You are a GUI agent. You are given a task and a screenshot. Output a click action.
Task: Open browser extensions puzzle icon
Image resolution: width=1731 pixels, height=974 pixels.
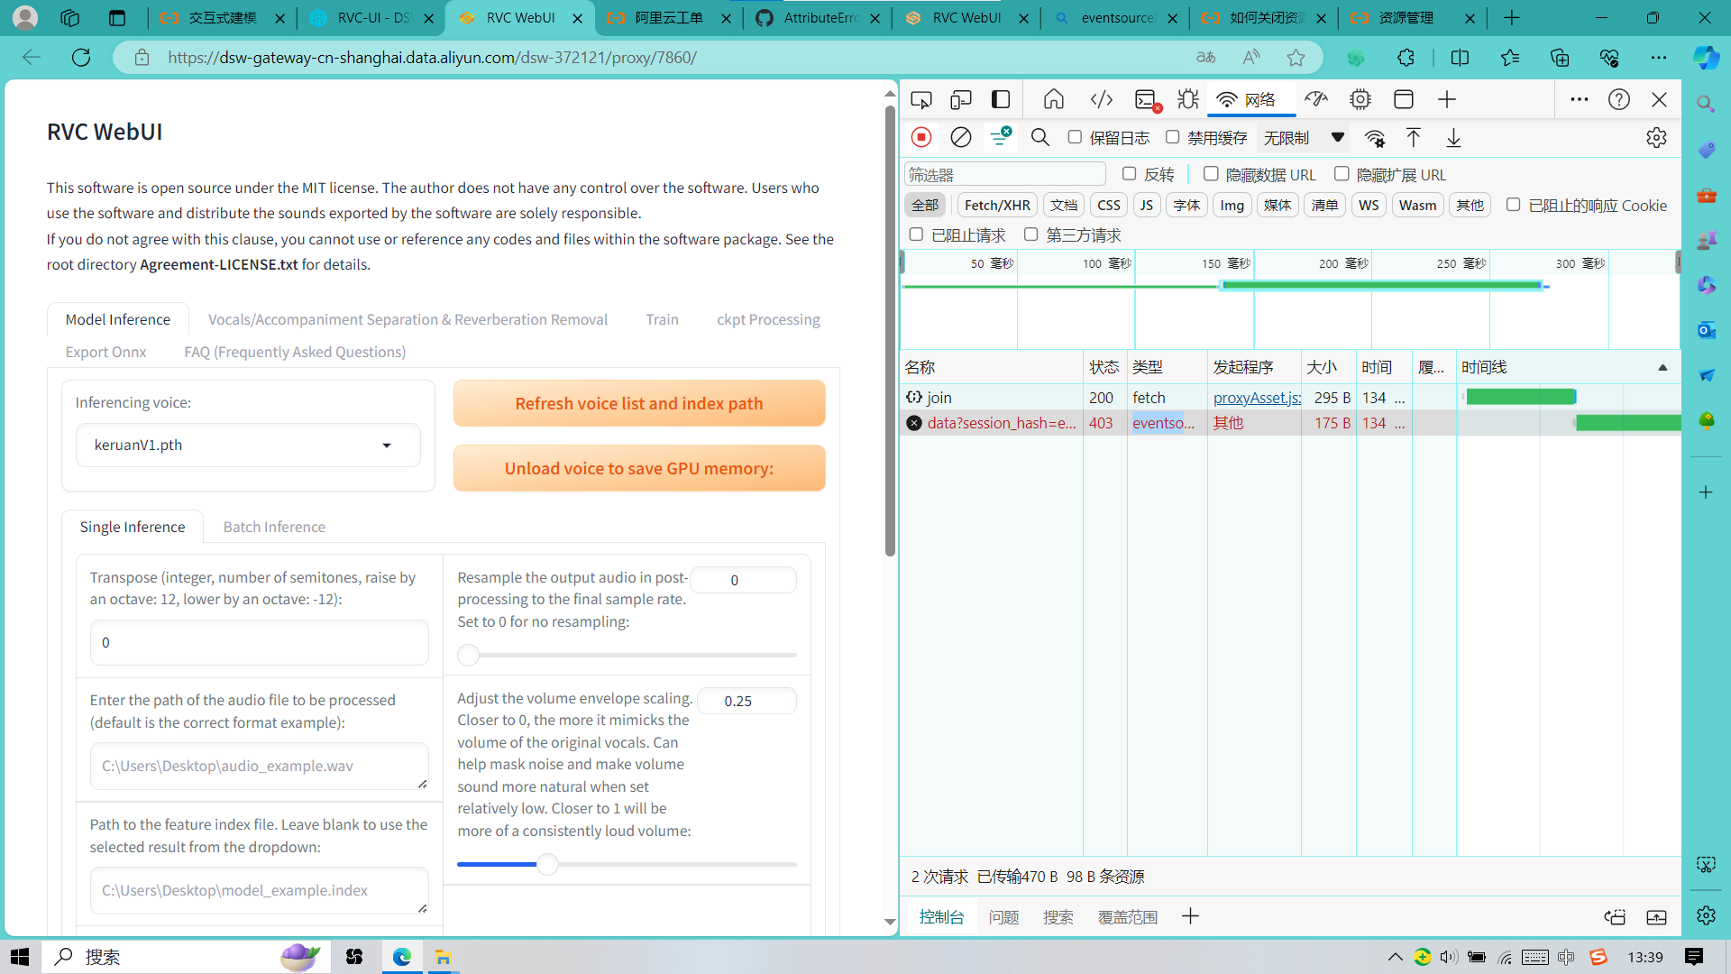(1406, 58)
